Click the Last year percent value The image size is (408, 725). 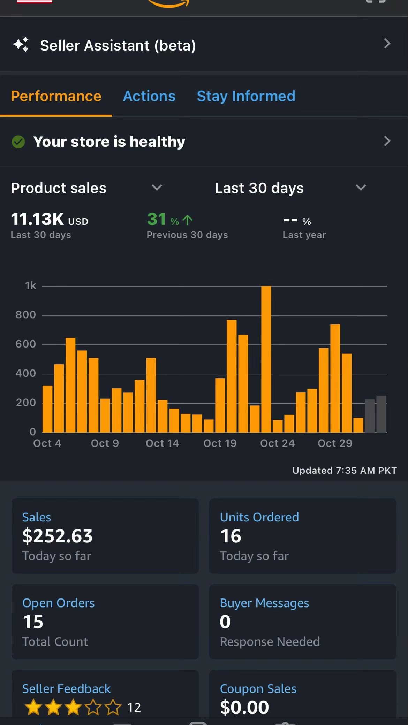coord(297,221)
